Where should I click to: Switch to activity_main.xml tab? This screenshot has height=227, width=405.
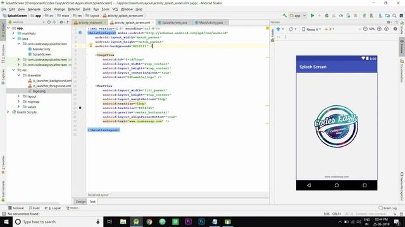coord(90,23)
